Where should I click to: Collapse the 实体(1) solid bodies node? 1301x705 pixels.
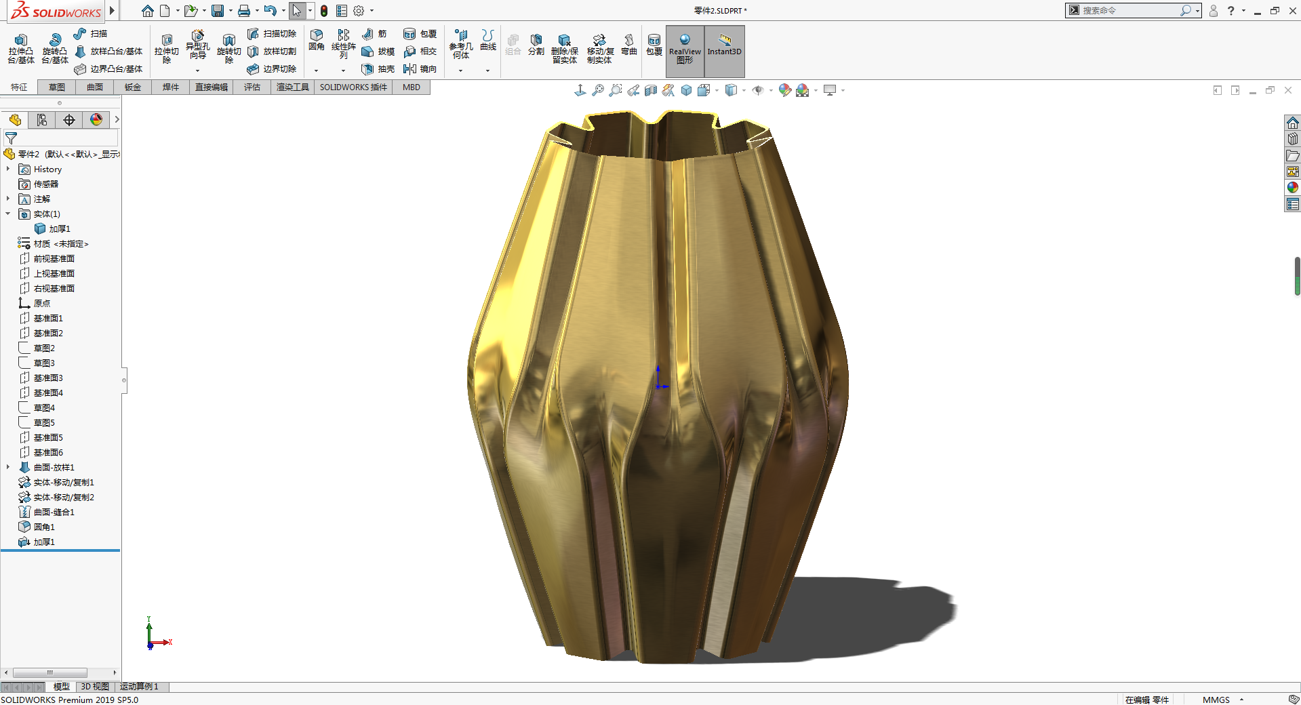click(x=8, y=214)
